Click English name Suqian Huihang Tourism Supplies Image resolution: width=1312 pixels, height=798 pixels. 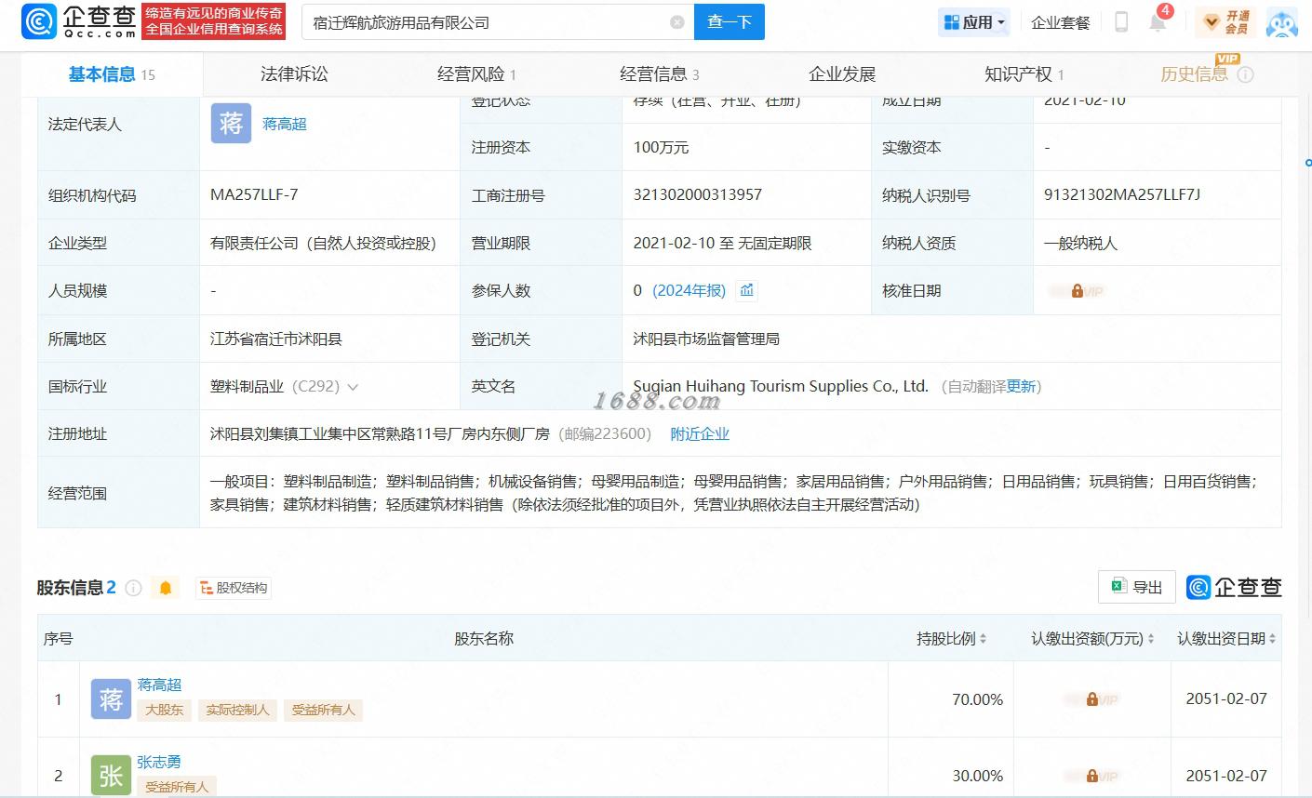[x=781, y=386]
